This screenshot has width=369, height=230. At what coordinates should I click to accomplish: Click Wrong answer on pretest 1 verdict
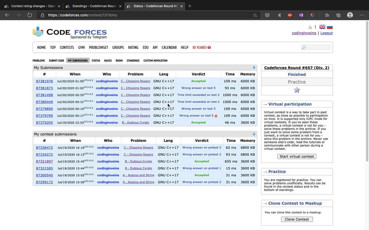pos(202,168)
